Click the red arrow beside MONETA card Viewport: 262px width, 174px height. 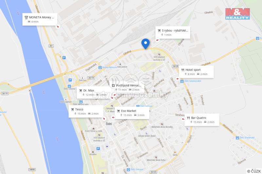point(58,26)
